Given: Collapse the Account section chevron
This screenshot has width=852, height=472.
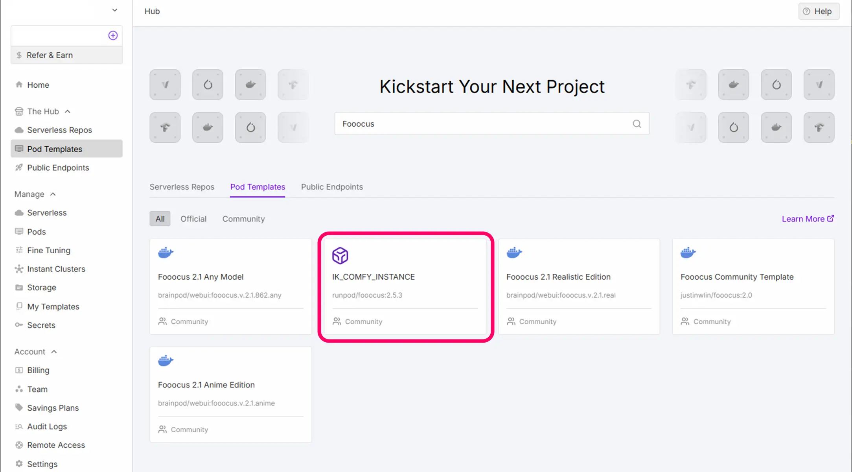Looking at the screenshot, I should pyautogui.click(x=54, y=352).
